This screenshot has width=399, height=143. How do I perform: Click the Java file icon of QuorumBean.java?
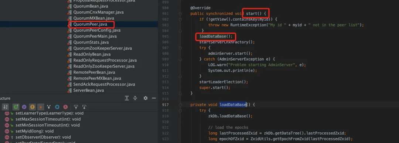pos(69,6)
